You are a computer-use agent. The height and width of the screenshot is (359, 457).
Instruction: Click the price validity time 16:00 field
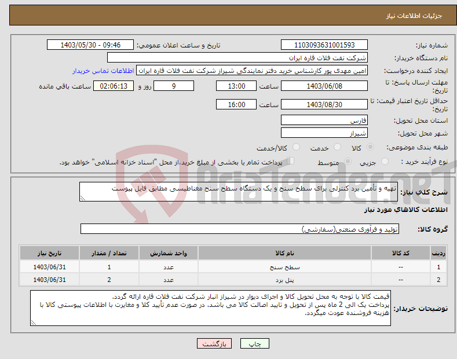236,104
